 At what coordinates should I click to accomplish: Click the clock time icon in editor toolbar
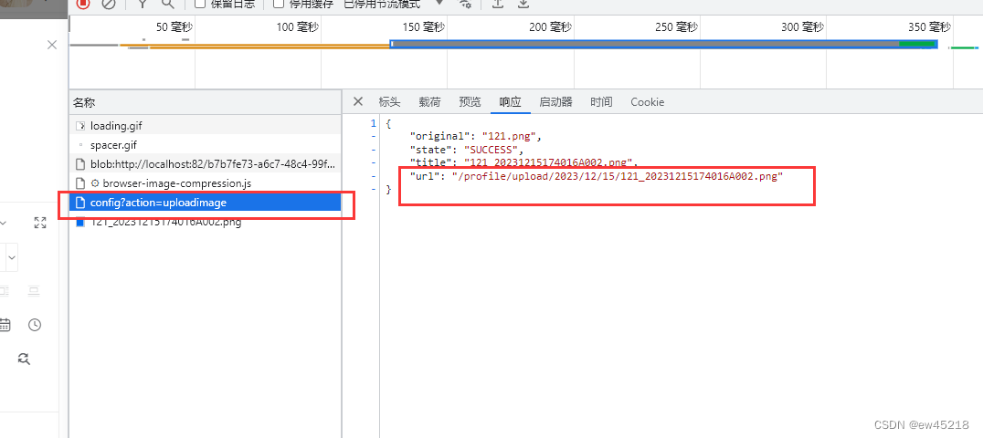tap(35, 325)
